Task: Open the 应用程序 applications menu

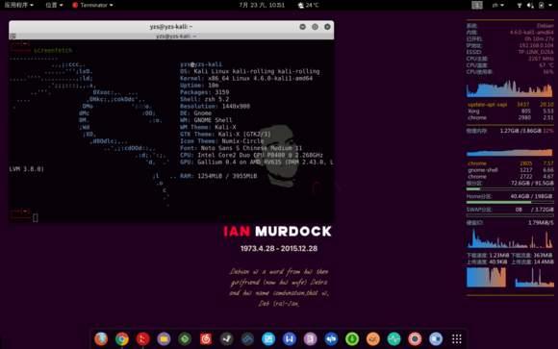Action: (x=19, y=5)
